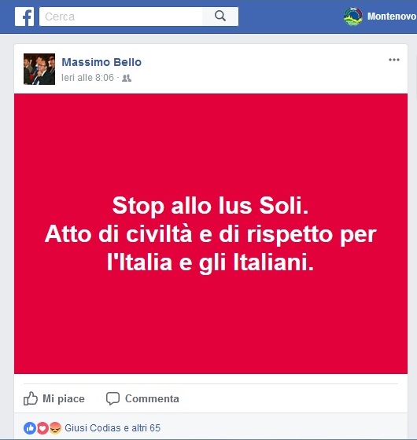Open the Montenovo profile link
417x440 pixels.
click(392, 16)
